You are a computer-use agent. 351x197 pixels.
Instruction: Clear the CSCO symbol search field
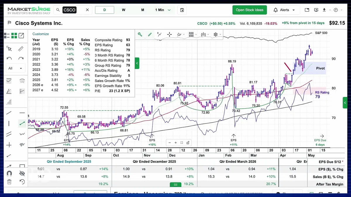[87, 10]
